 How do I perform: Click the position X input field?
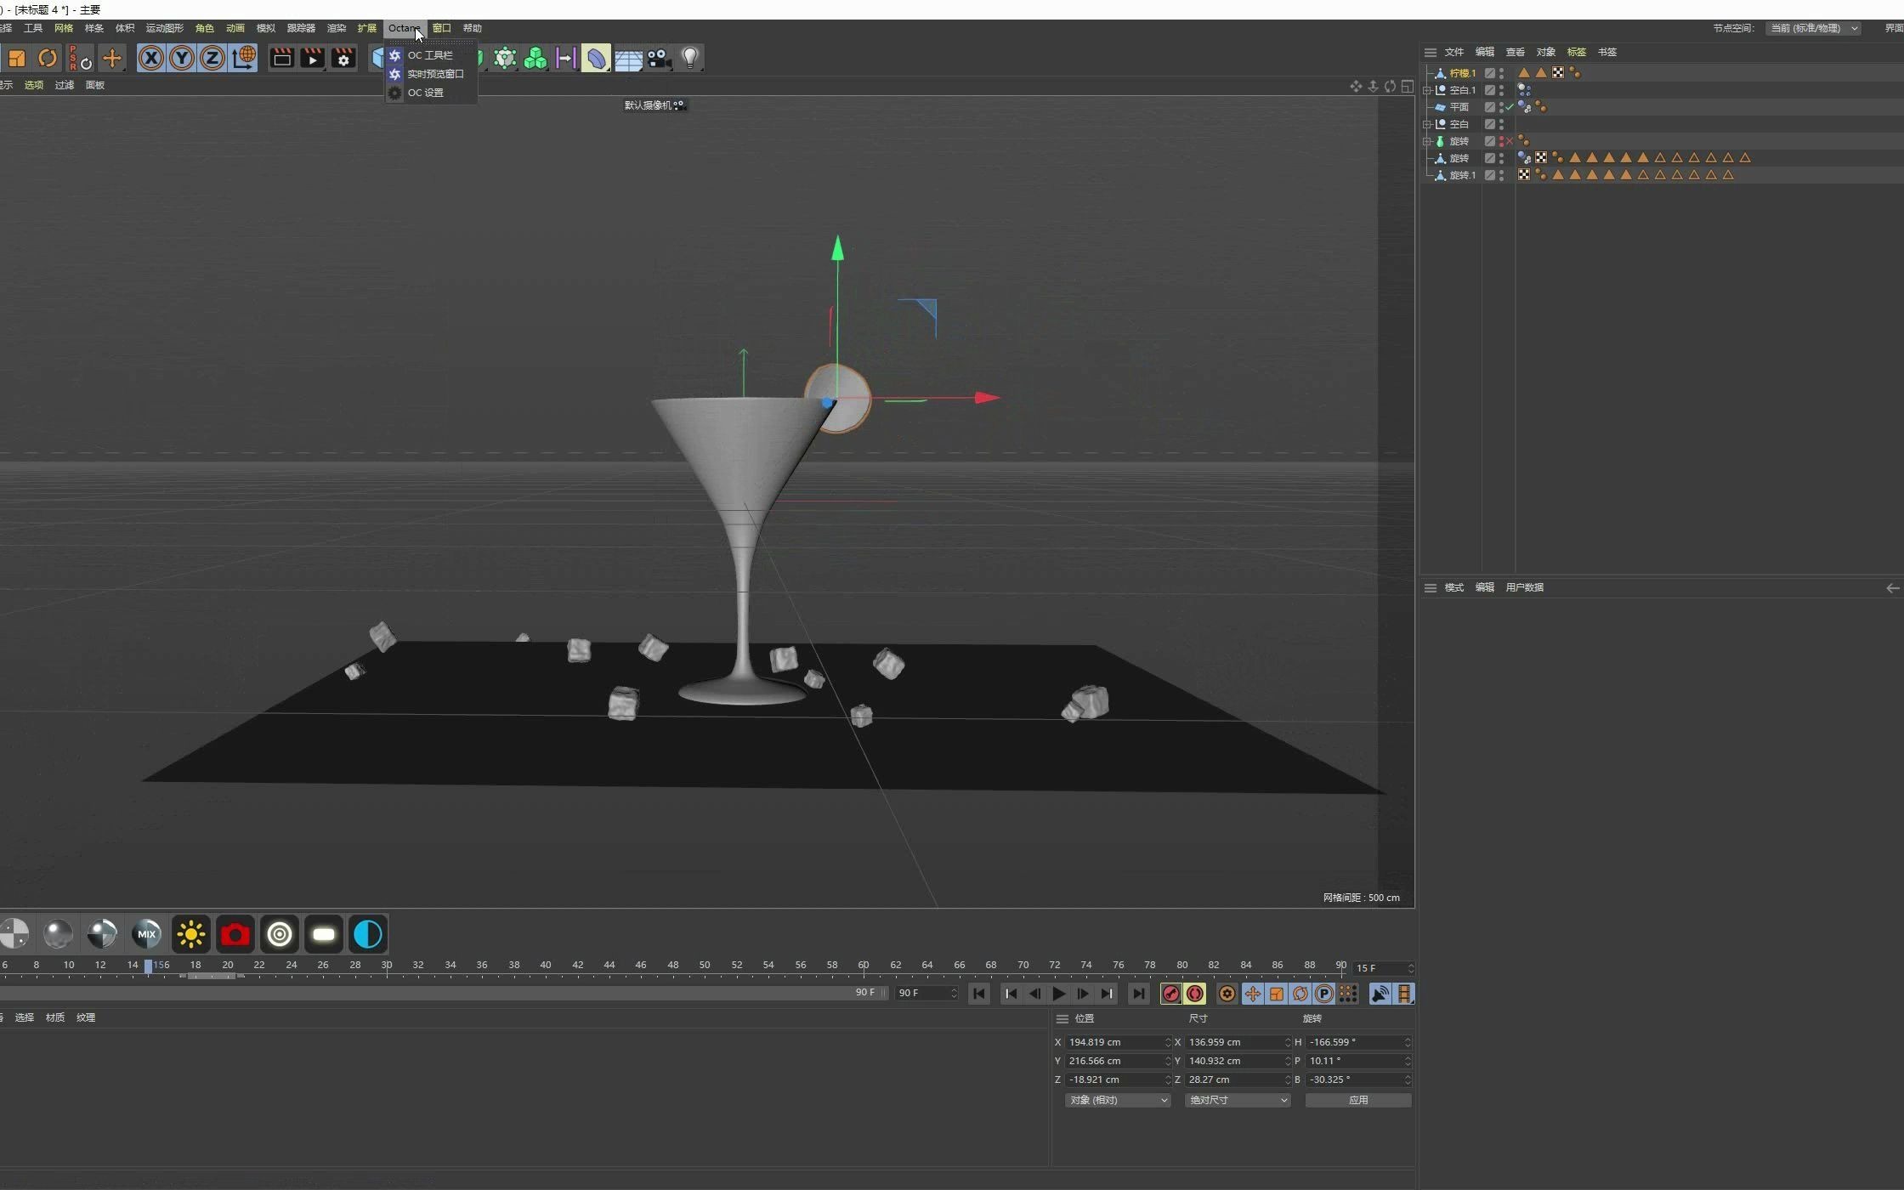pos(1113,1042)
